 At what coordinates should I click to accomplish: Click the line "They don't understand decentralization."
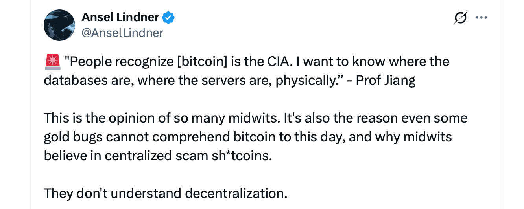pos(165,193)
